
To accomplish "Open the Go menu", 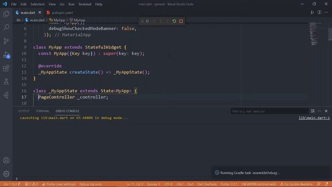I will [x=62, y=4].
